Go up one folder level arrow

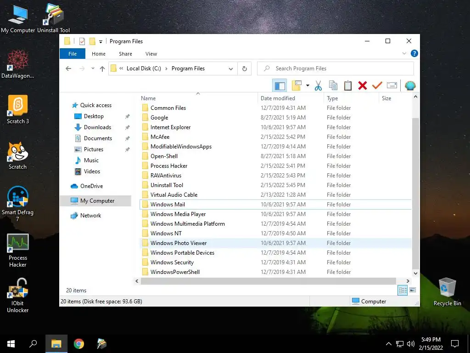click(102, 69)
